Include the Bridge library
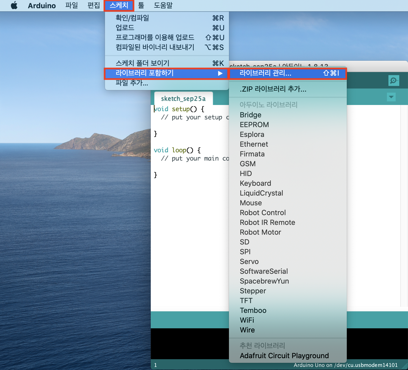 click(x=288, y=115)
